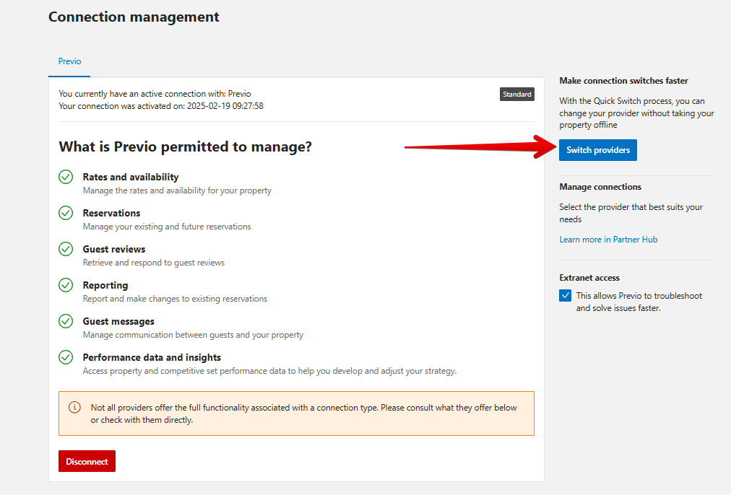Click the Connection management page heading
The height and width of the screenshot is (495, 731).
click(x=134, y=17)
